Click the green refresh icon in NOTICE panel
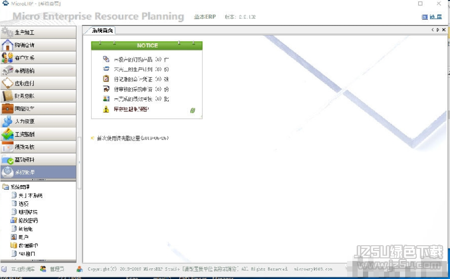 (193, 110)
